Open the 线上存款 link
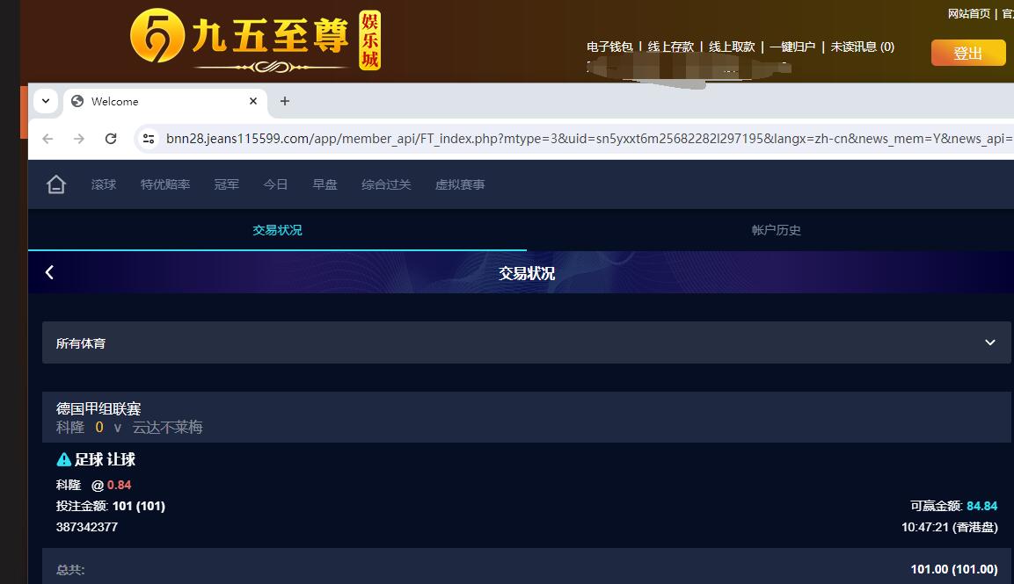Image resolution: width=1014 pixels, height=584 pixels. pyautogui.click(x=671, y=47)
